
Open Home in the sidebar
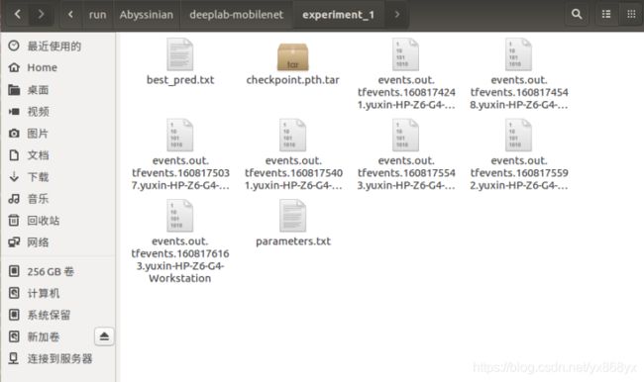57,67
